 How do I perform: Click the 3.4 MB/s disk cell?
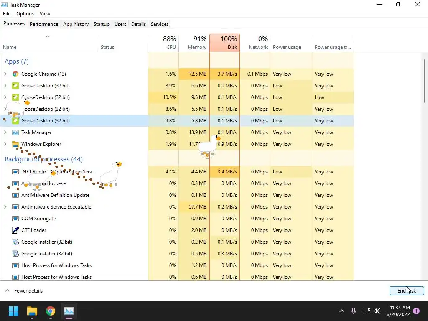point(224,172)
